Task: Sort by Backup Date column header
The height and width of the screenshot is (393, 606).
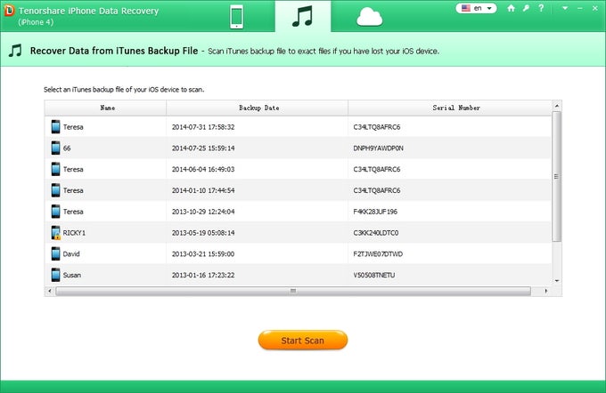Action: pyautogui.click(x=258, y=108)
